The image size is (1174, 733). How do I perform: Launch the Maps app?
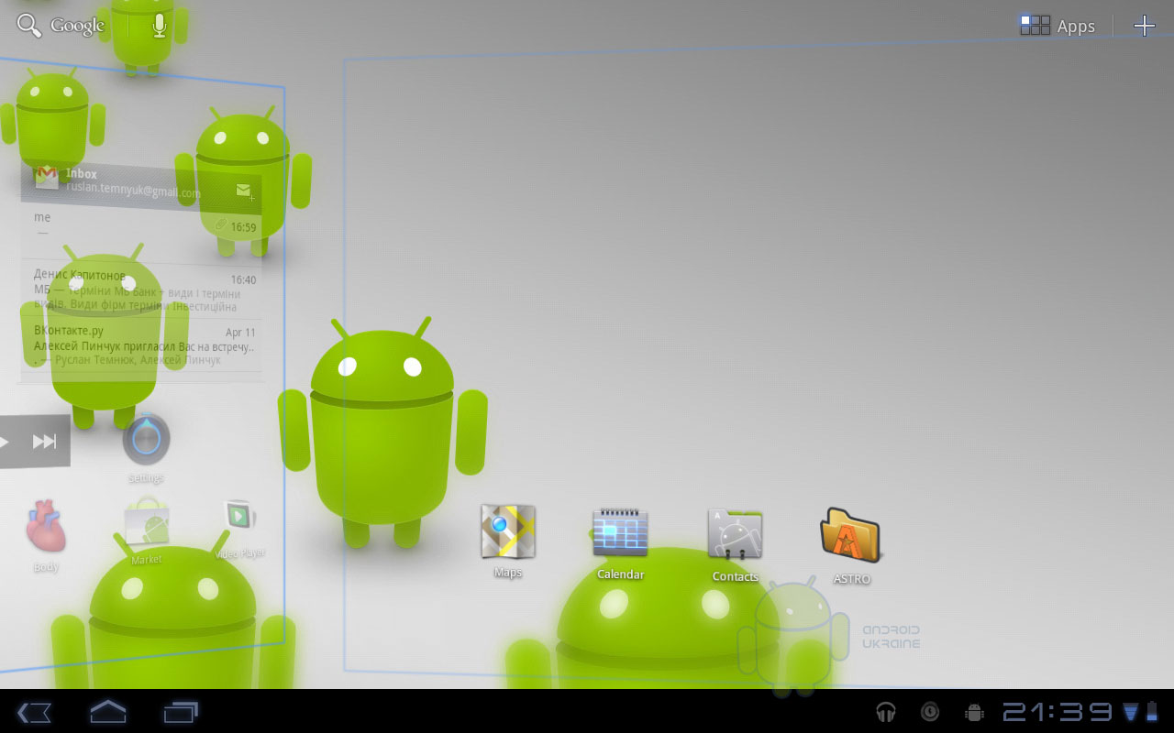point(508,541)
